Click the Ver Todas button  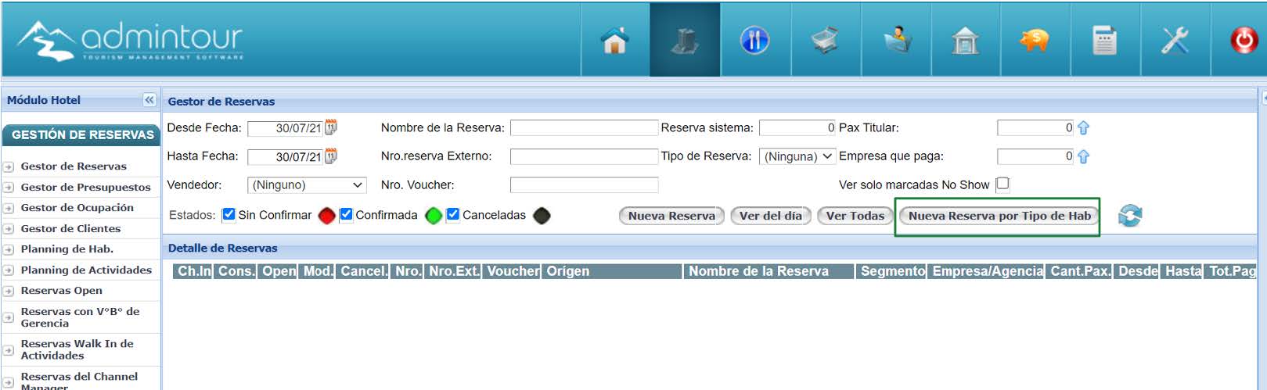(855, 216)
